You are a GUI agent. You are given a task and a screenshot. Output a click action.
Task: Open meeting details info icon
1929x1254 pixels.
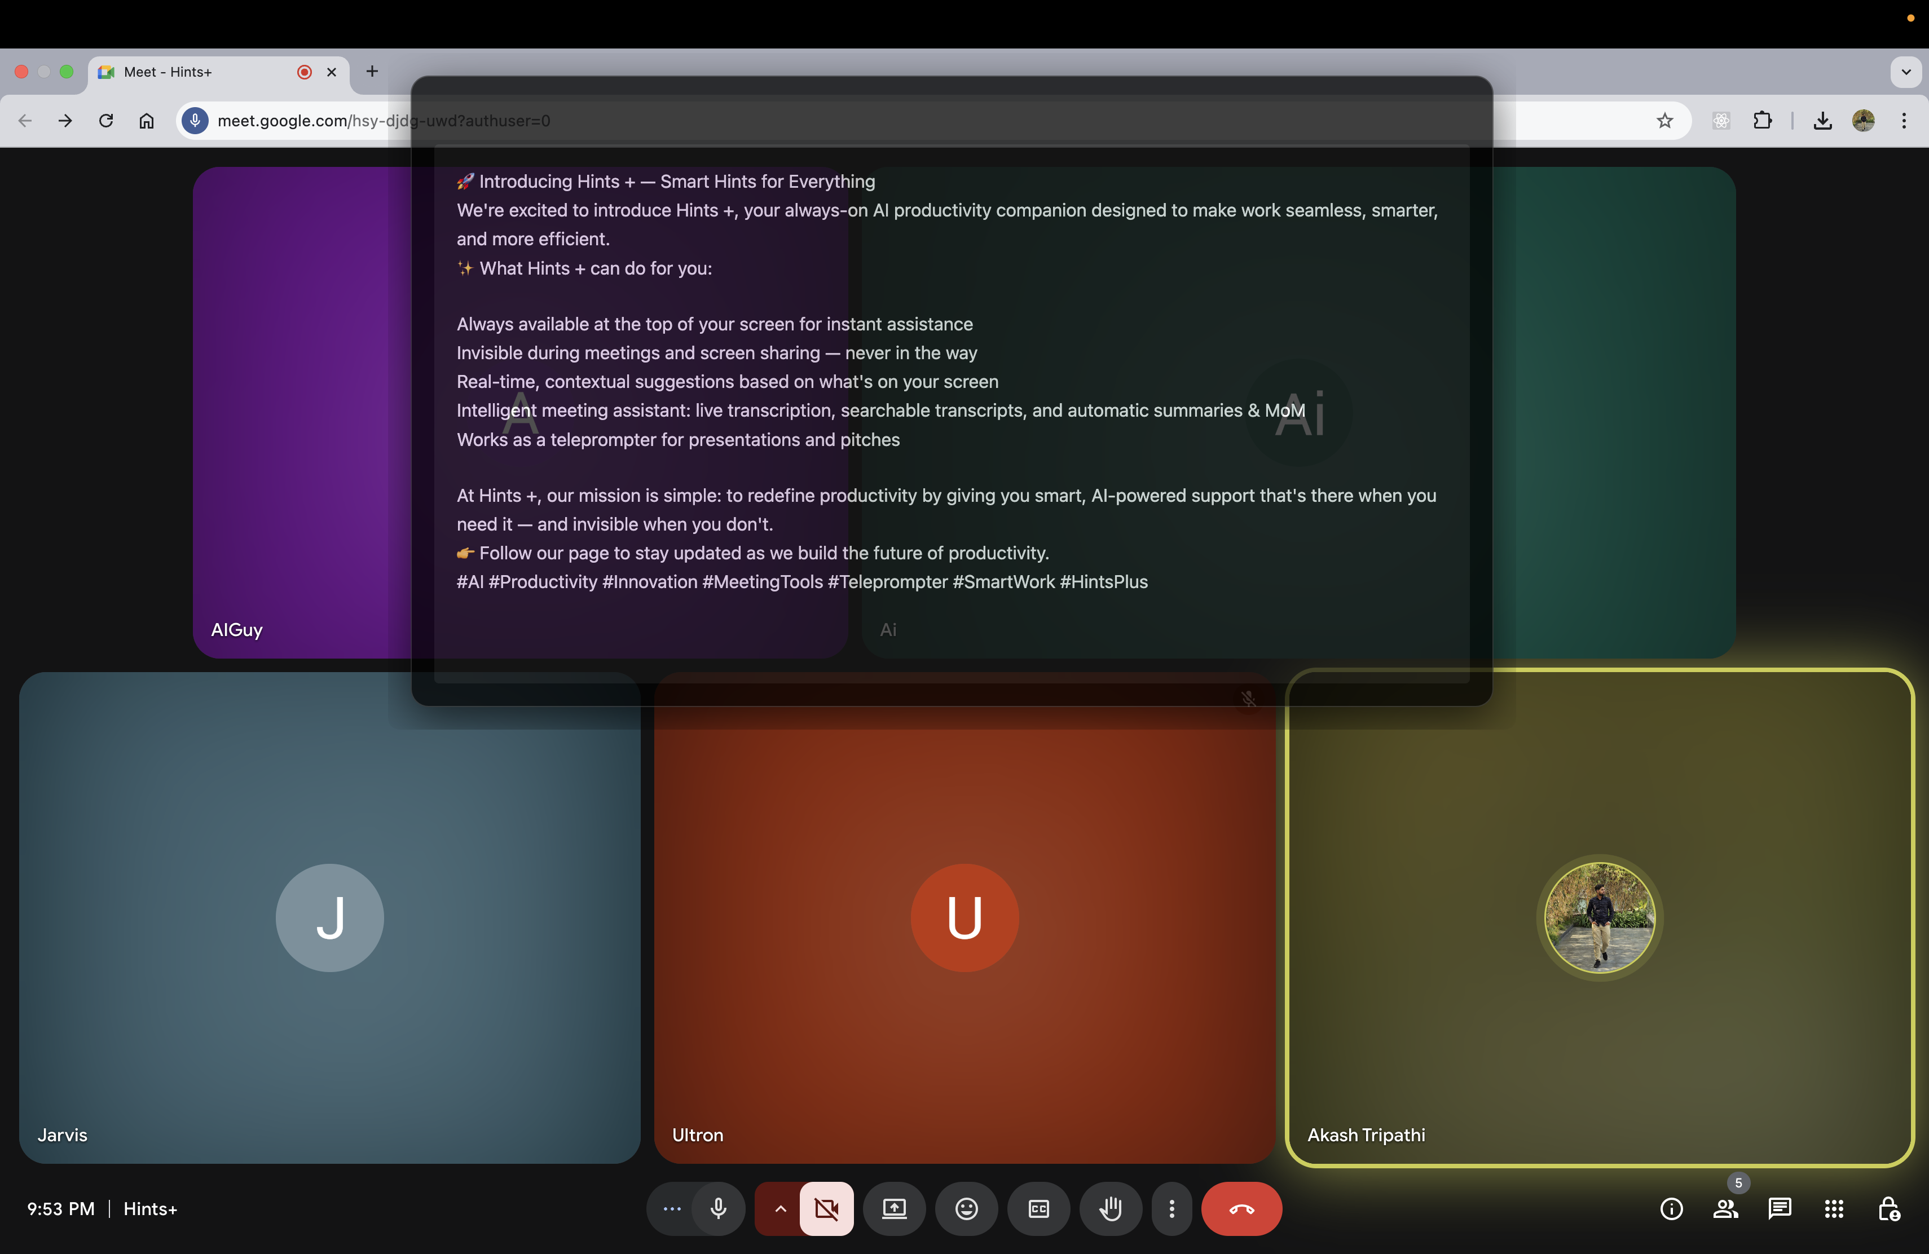(x=1671, y=1209)
